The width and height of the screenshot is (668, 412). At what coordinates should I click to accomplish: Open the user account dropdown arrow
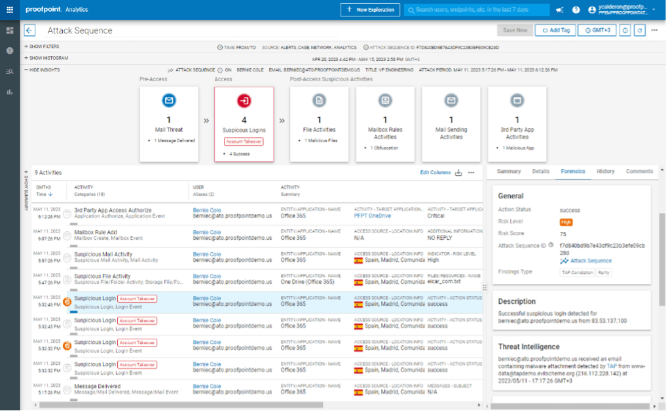654,10
